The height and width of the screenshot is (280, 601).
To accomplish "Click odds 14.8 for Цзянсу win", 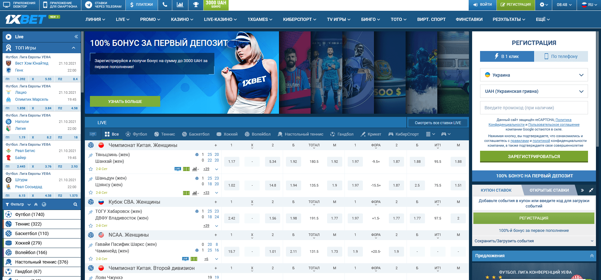I will click(x=273, y=185).
